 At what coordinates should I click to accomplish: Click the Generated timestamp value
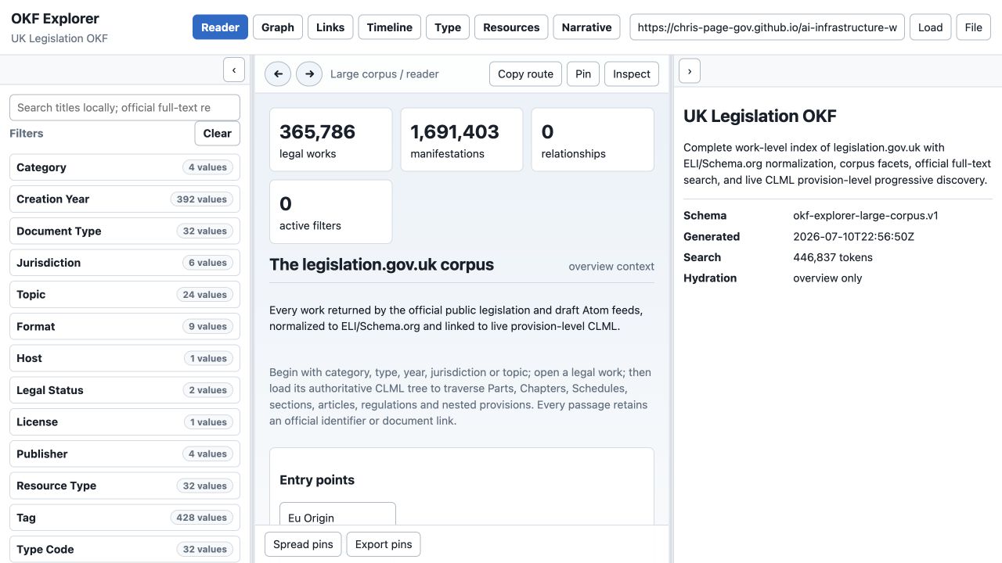point(854,237)
